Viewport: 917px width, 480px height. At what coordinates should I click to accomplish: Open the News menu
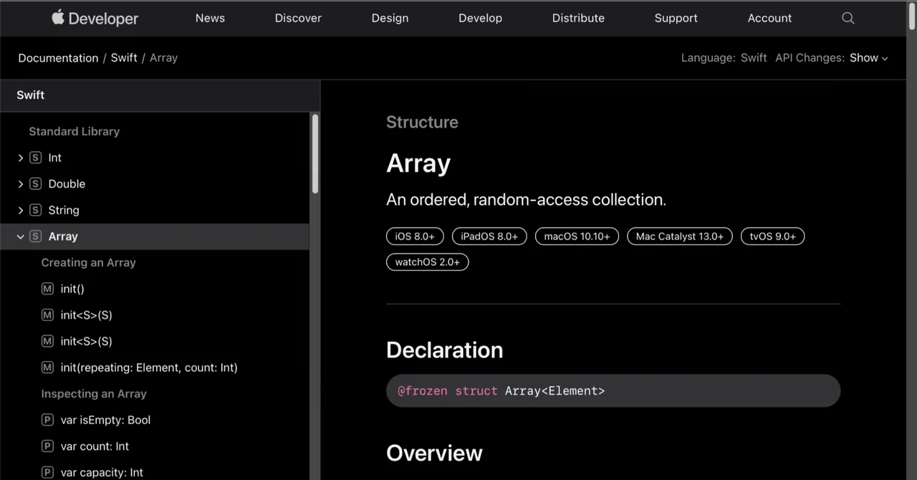pyautogui.click(x=210, y=18)
